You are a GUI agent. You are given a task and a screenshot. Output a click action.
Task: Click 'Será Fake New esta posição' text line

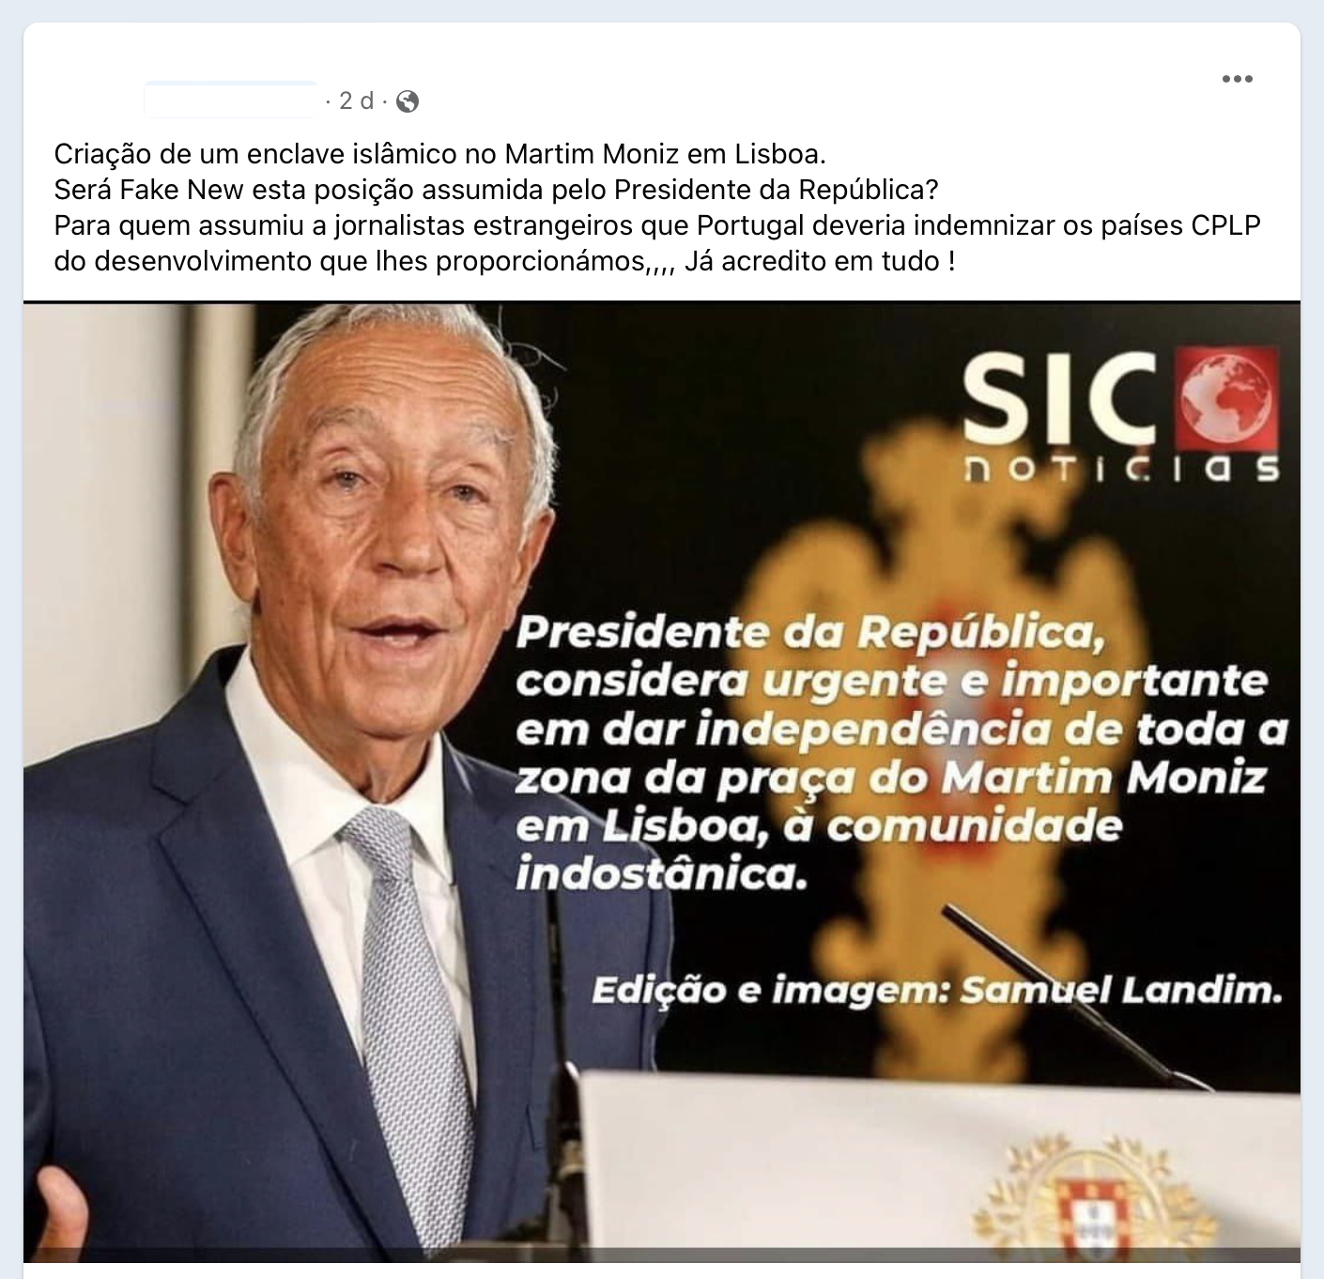pyautogui.click(x=230, y=189)
